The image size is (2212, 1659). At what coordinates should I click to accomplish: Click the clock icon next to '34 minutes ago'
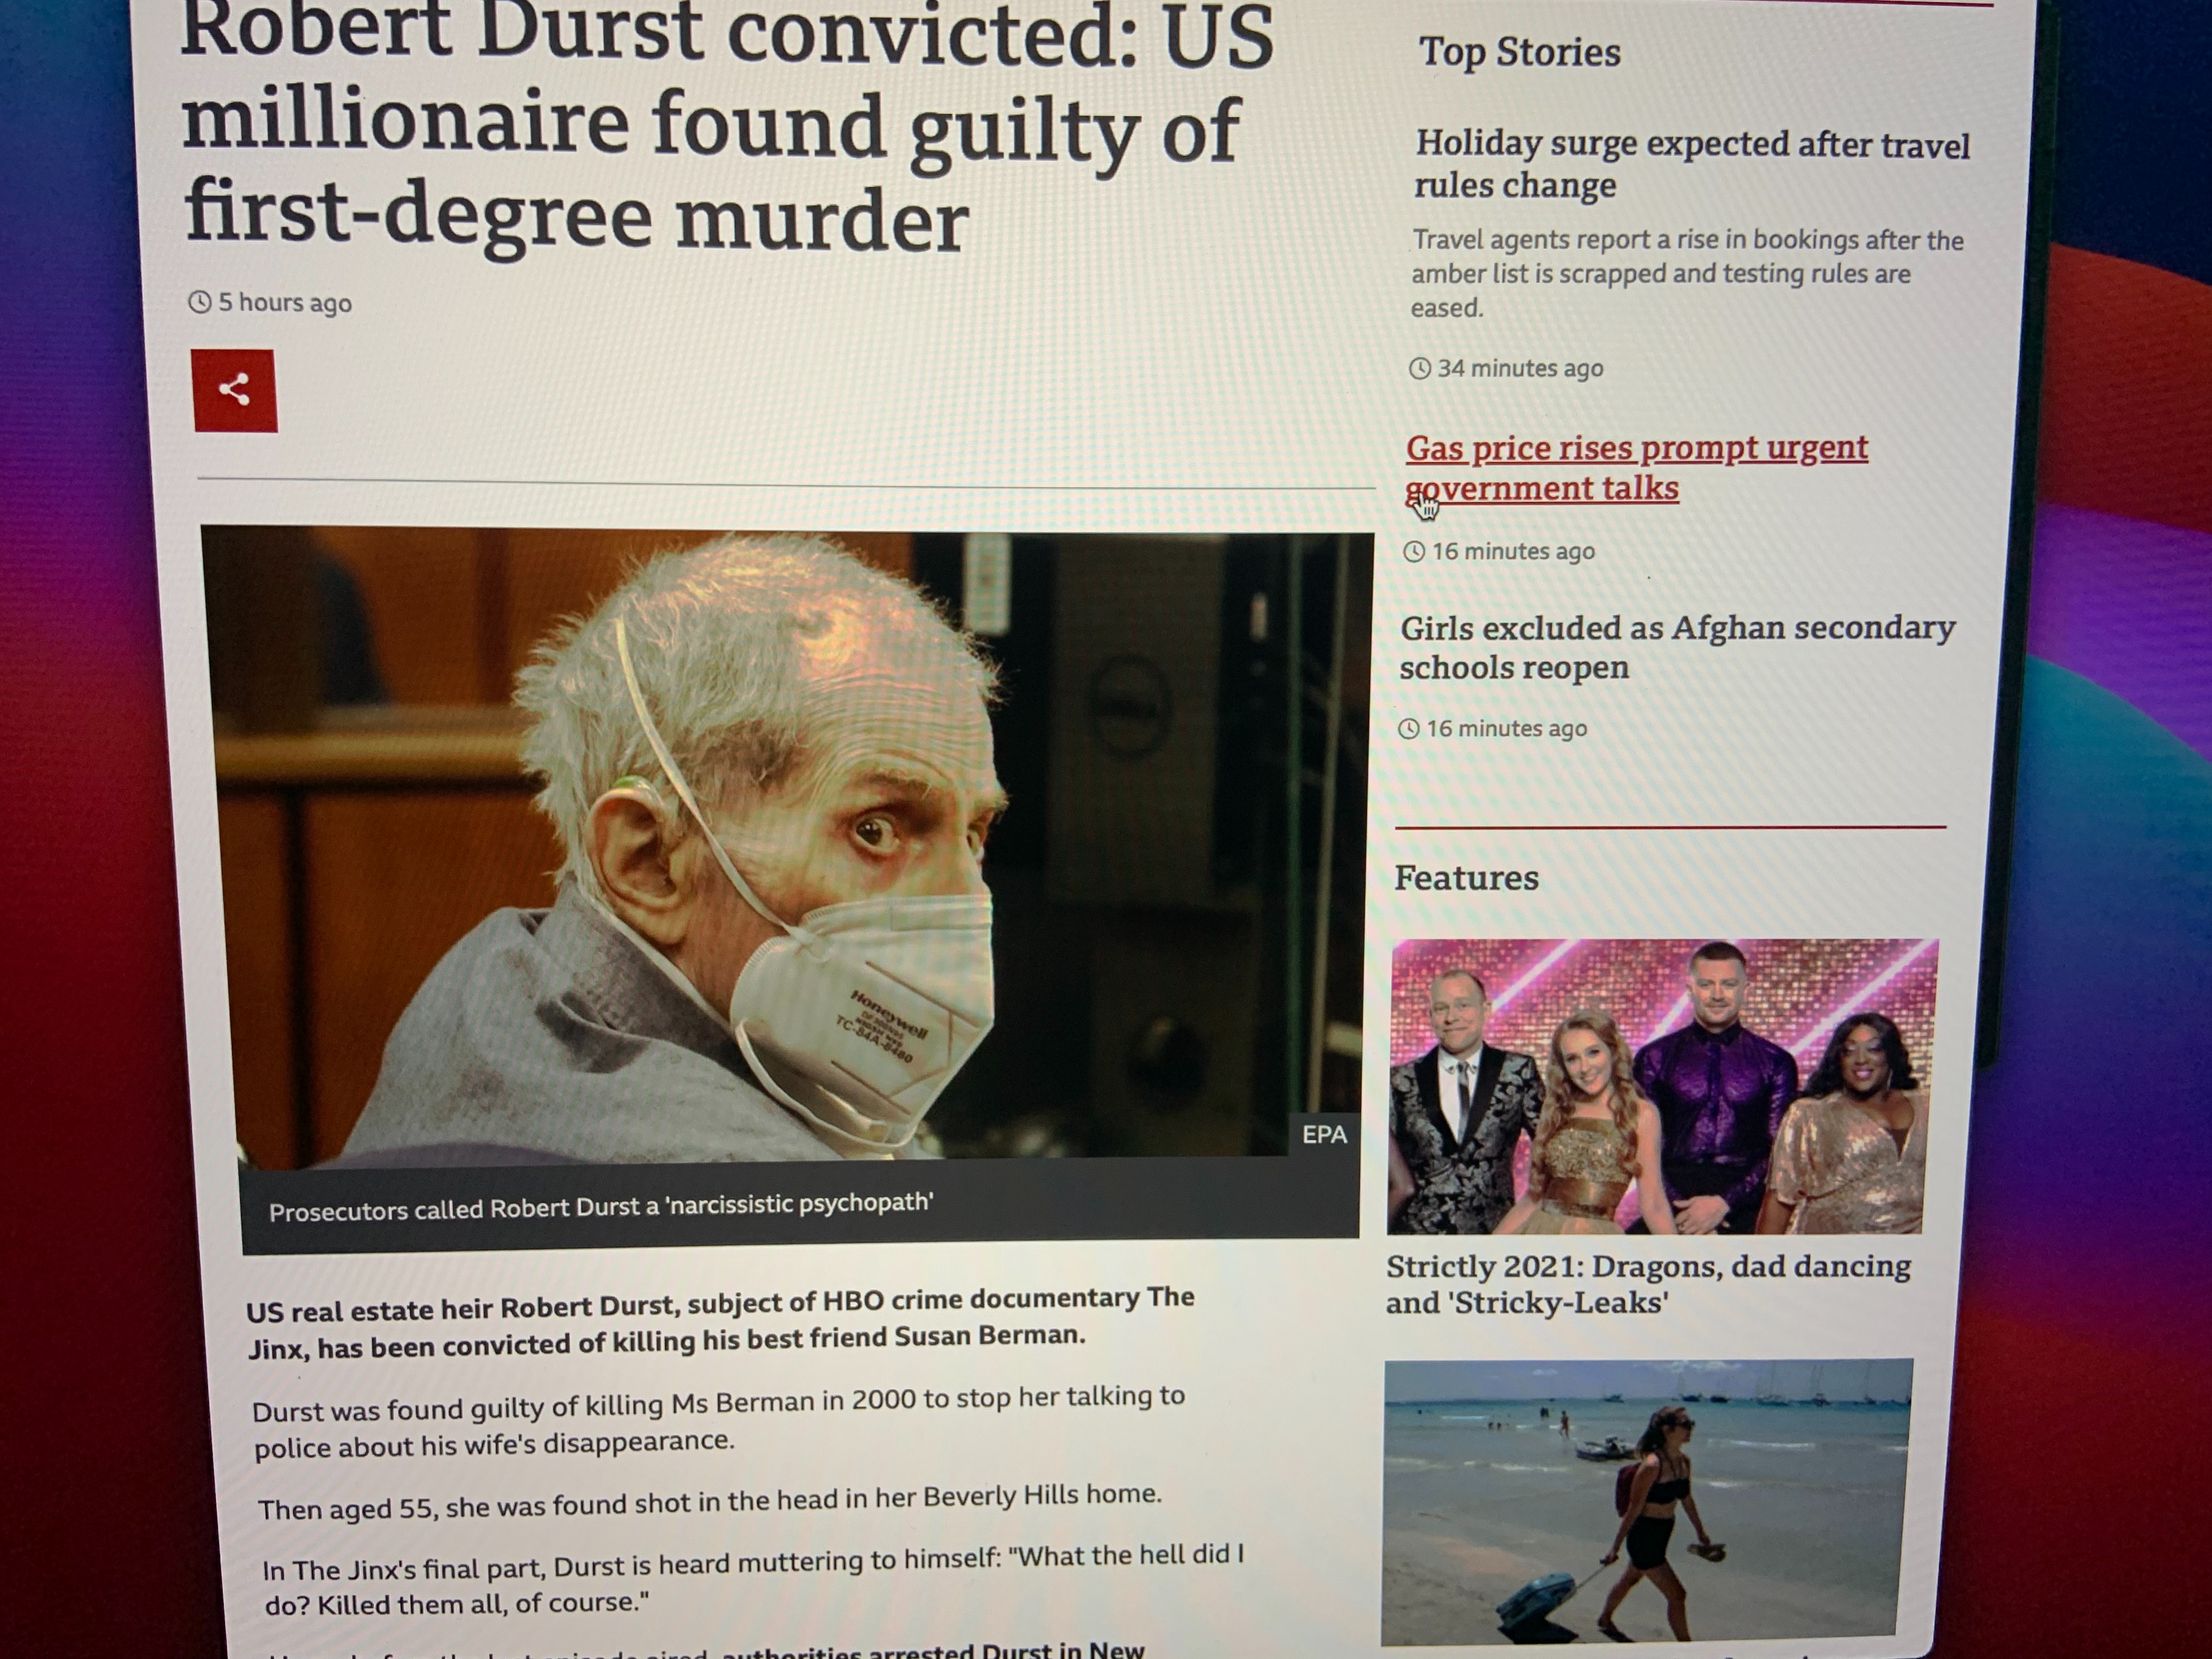[1420, 368]
